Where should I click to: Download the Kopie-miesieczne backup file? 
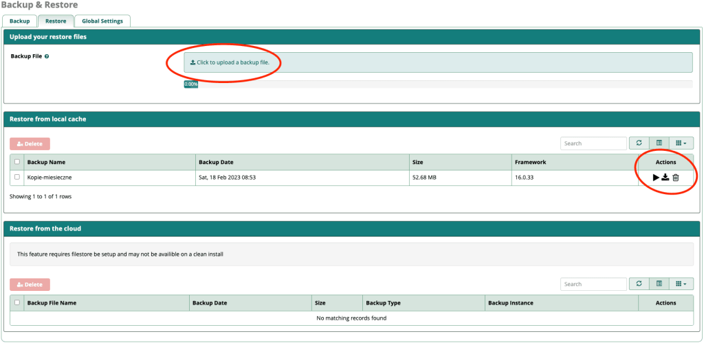tap(665, 178)
